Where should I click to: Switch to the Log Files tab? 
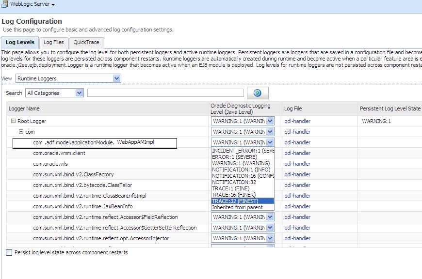coord(53,43)
